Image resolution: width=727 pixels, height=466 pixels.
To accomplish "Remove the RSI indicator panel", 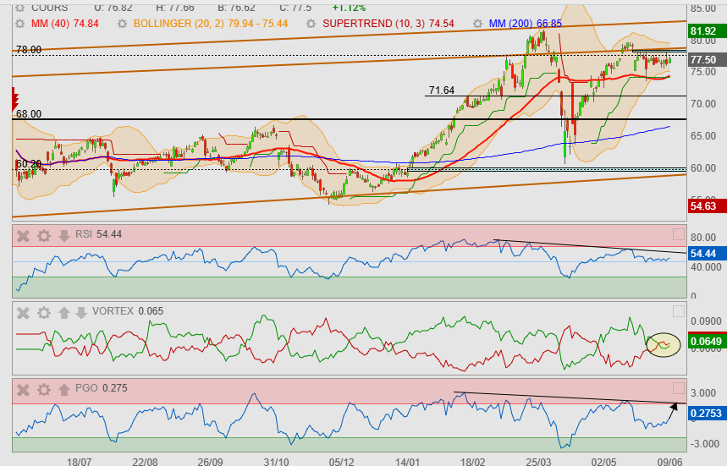I will [x=23, y=236].
